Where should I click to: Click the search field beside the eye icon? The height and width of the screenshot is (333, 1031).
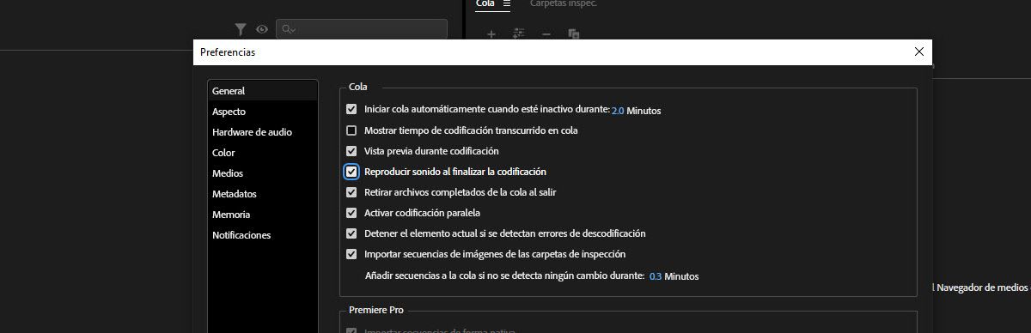coord(362,29)
